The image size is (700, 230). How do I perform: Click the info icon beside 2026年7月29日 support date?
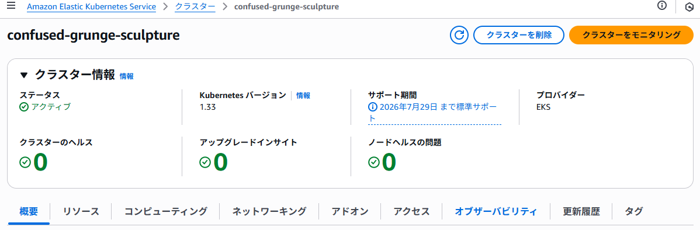coord(372,107)
